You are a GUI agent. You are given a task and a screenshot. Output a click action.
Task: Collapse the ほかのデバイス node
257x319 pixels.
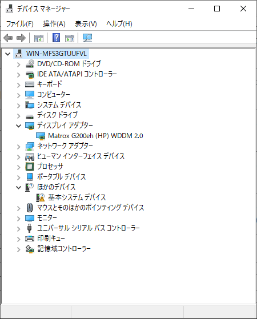[x=18, y=187]
